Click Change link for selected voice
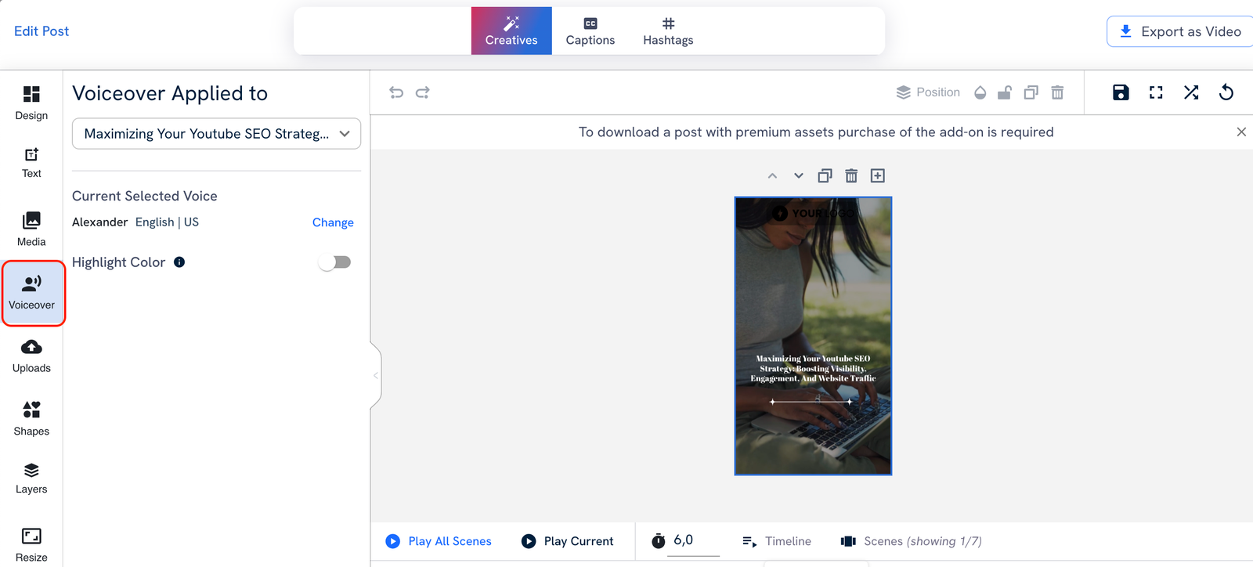Image resolution: width=1253 pixels, height=567 pixels. (x=333, y=222)
